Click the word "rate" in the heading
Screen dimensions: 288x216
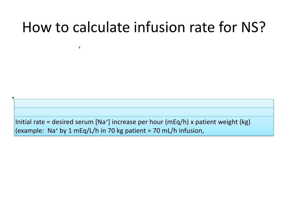pos(202,27)
